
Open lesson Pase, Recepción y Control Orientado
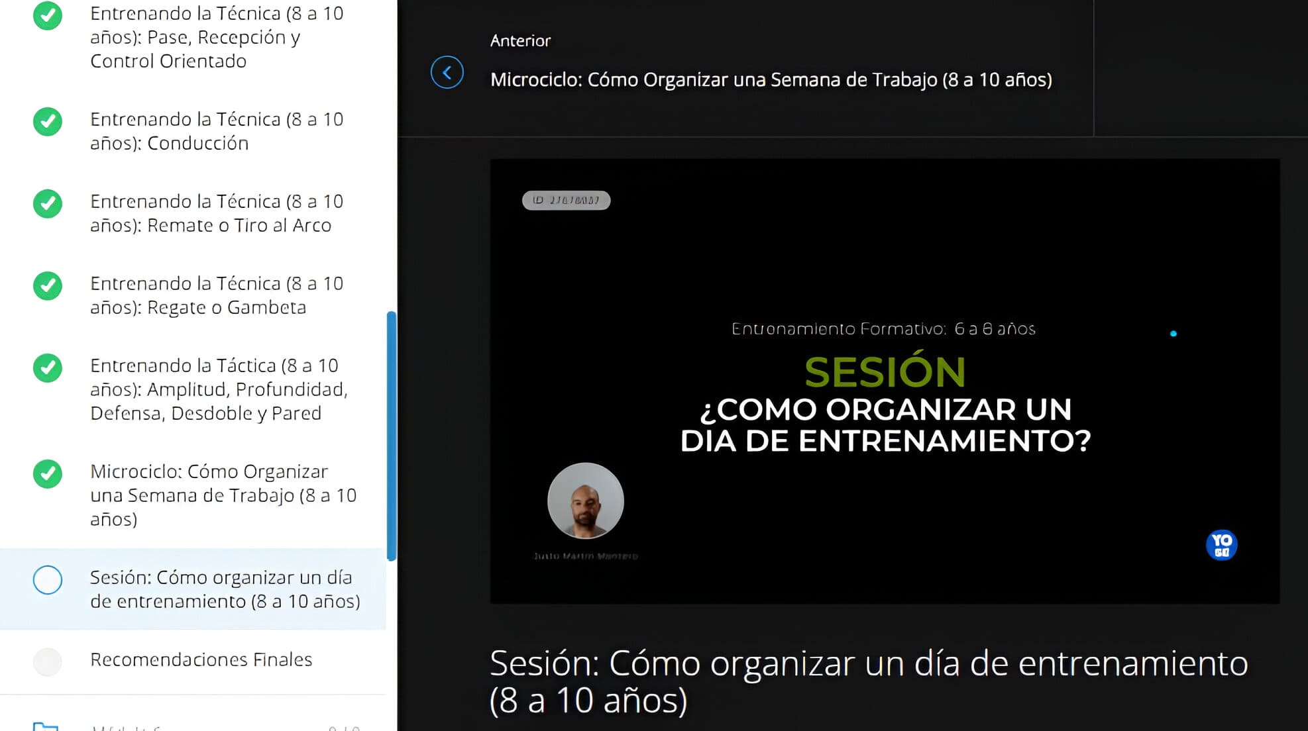(217, 37)
